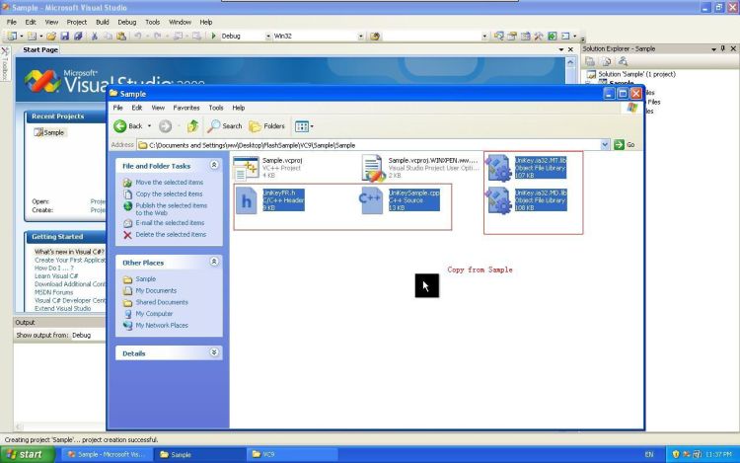Open Project menu in Visual Studio

click(x=76, y=22)
